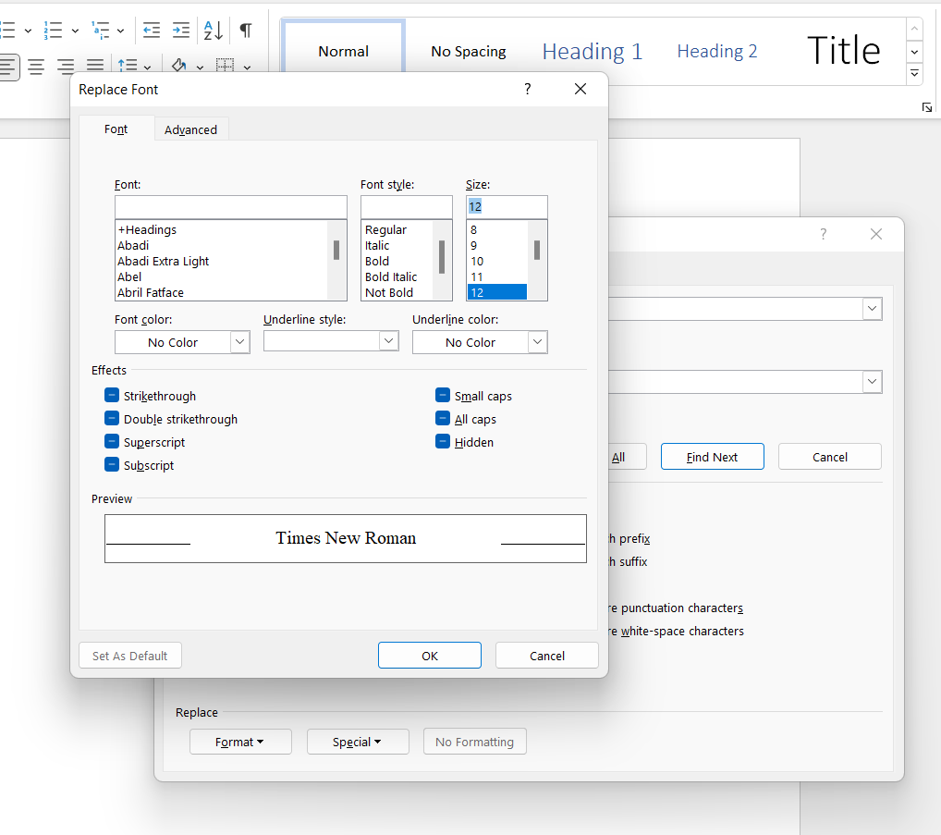Click the Find Next button
941x835 pixels.
point(713,457)
